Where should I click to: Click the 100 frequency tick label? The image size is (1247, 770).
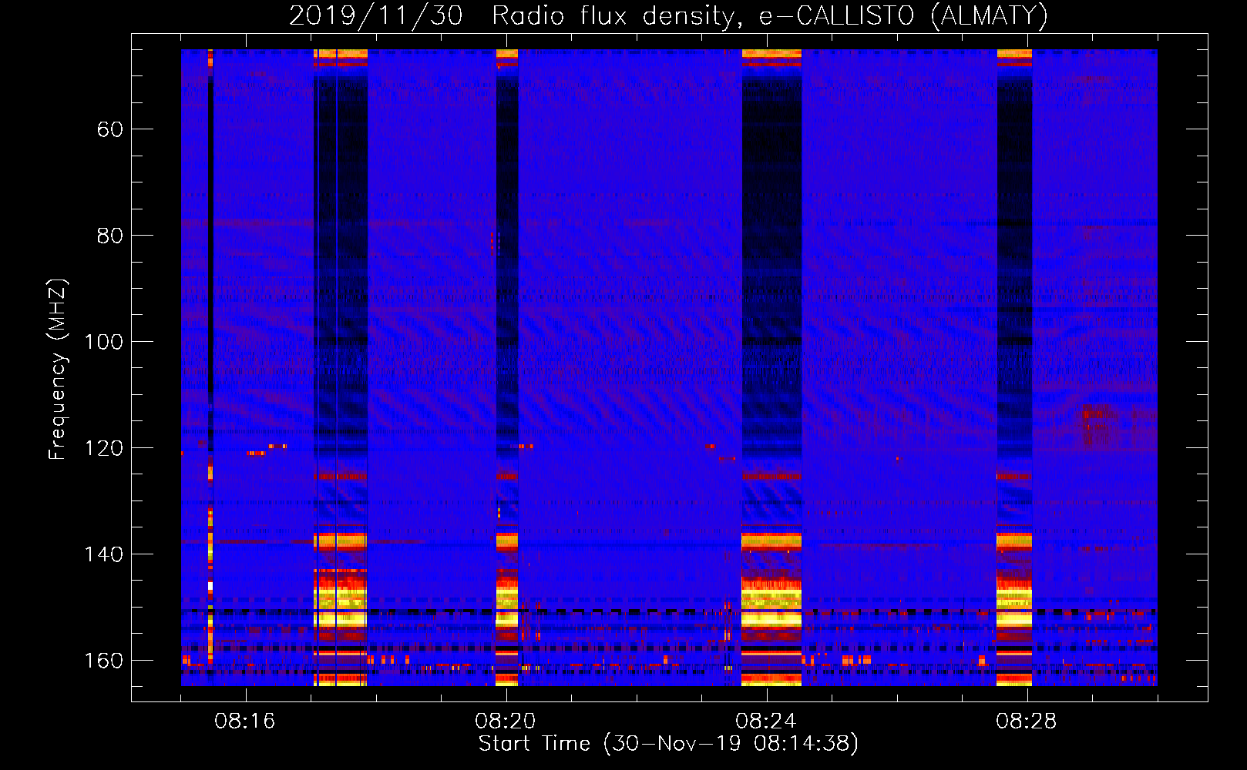[104, 342]
